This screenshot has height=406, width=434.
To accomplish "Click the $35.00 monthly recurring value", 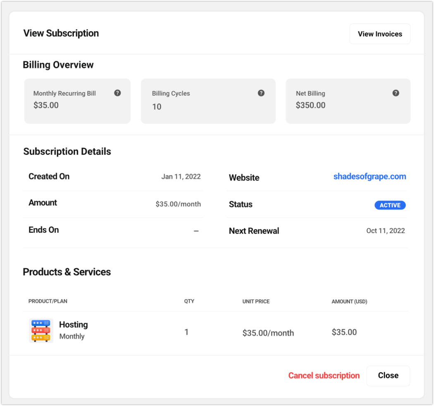I will [x=46, y=105].
